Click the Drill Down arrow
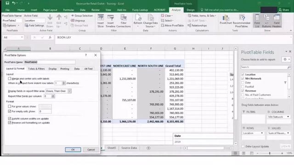 tap(50, 21)
